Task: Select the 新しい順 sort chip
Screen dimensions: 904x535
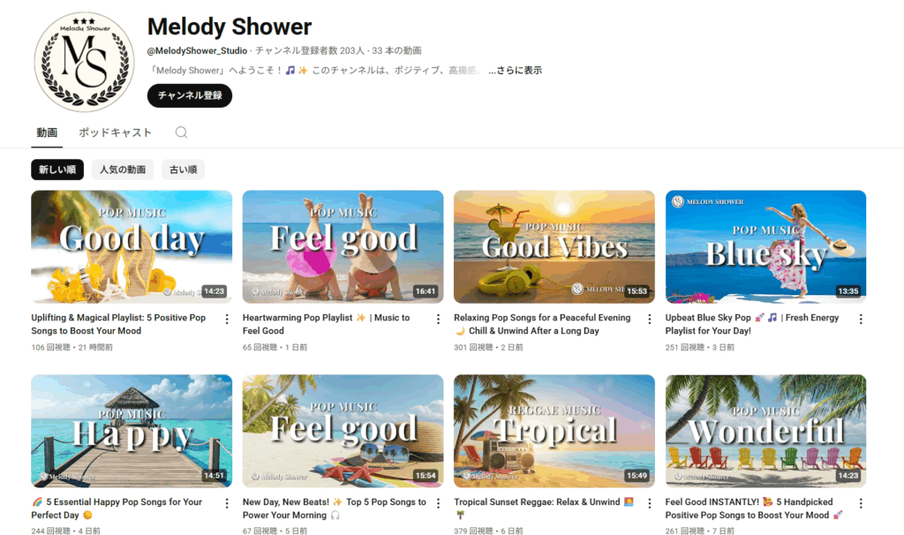Action: pos(57,170)
